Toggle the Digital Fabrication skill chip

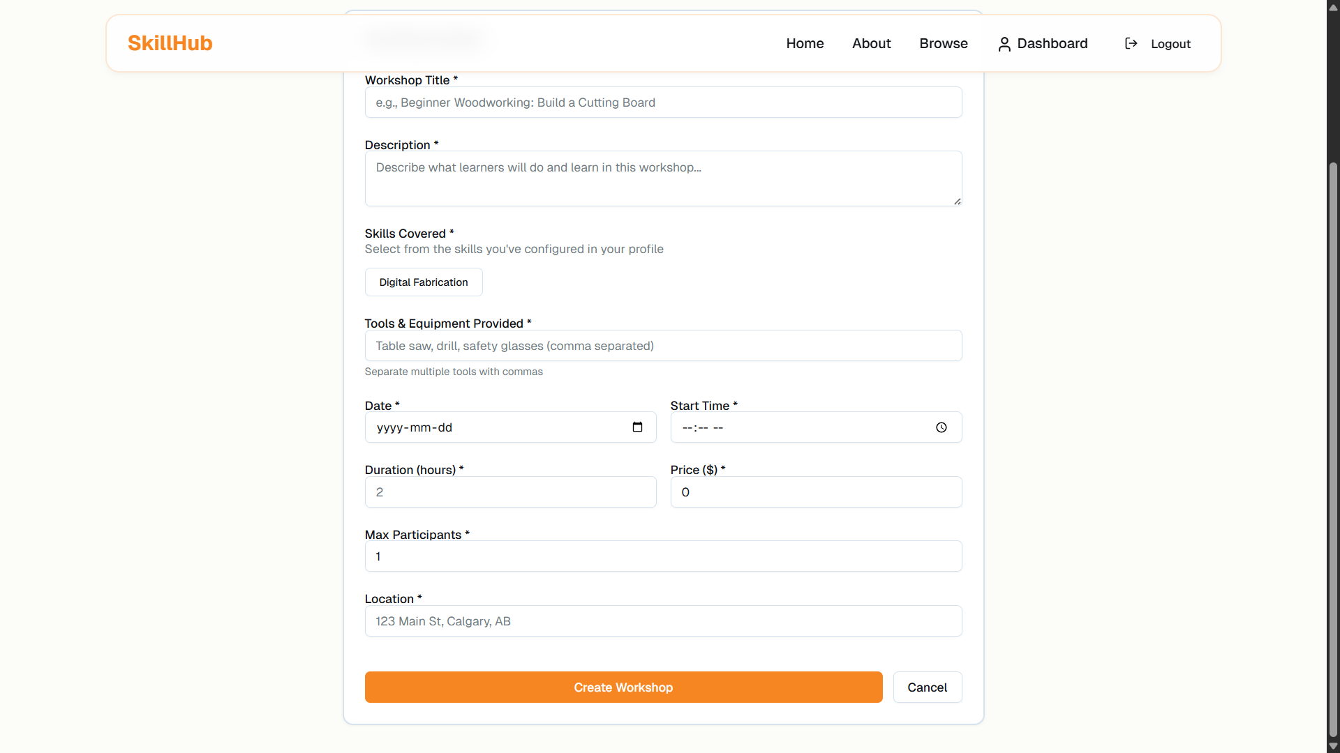point(424,282)
